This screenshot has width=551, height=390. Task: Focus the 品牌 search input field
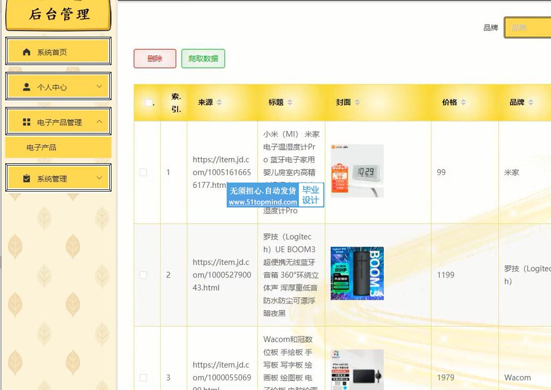tap(528, 28)
